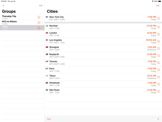Tap the Canada flag beside Toronto
The image size is (162, 122).
point(47,61)
